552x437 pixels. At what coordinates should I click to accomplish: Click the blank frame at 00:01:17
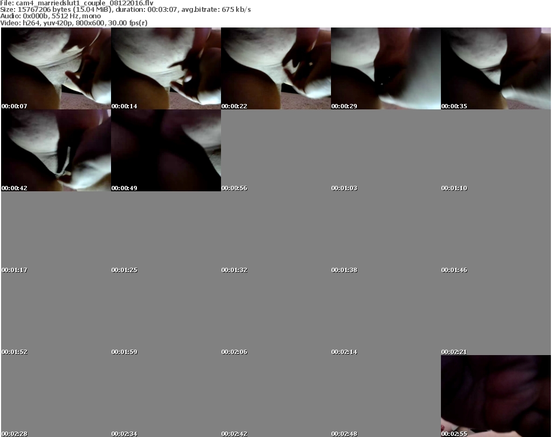[x=56, y=232]
